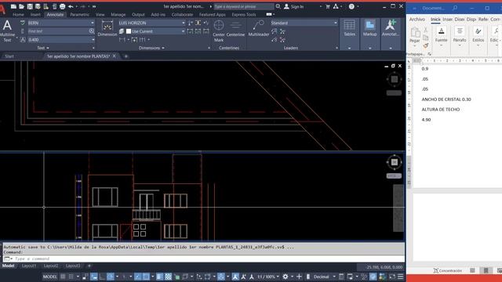Viewport: 502px width, 282px height.
Task: Click the Save icon in quick access toolbar
Action: [x=30, y=6]
